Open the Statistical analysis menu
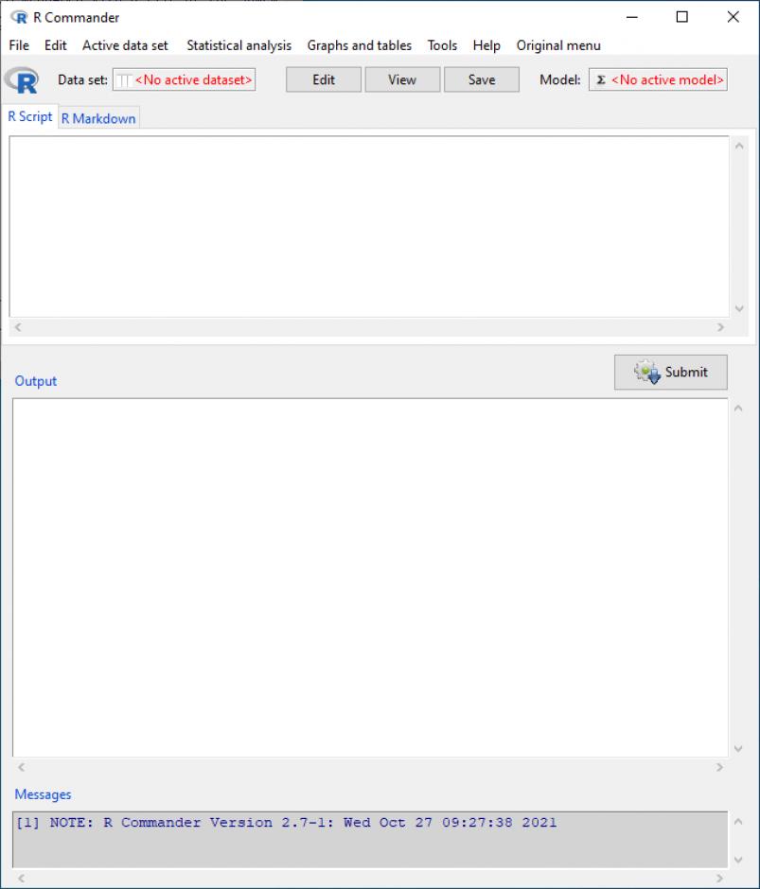 (239, 45)
